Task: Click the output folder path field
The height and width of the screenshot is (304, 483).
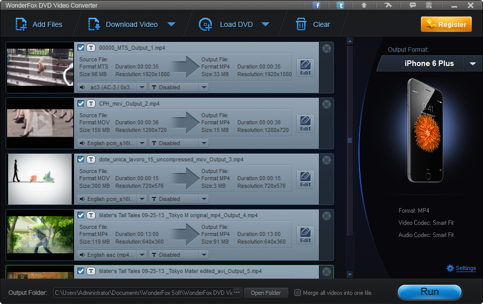Action: click(x=143, y=293)
